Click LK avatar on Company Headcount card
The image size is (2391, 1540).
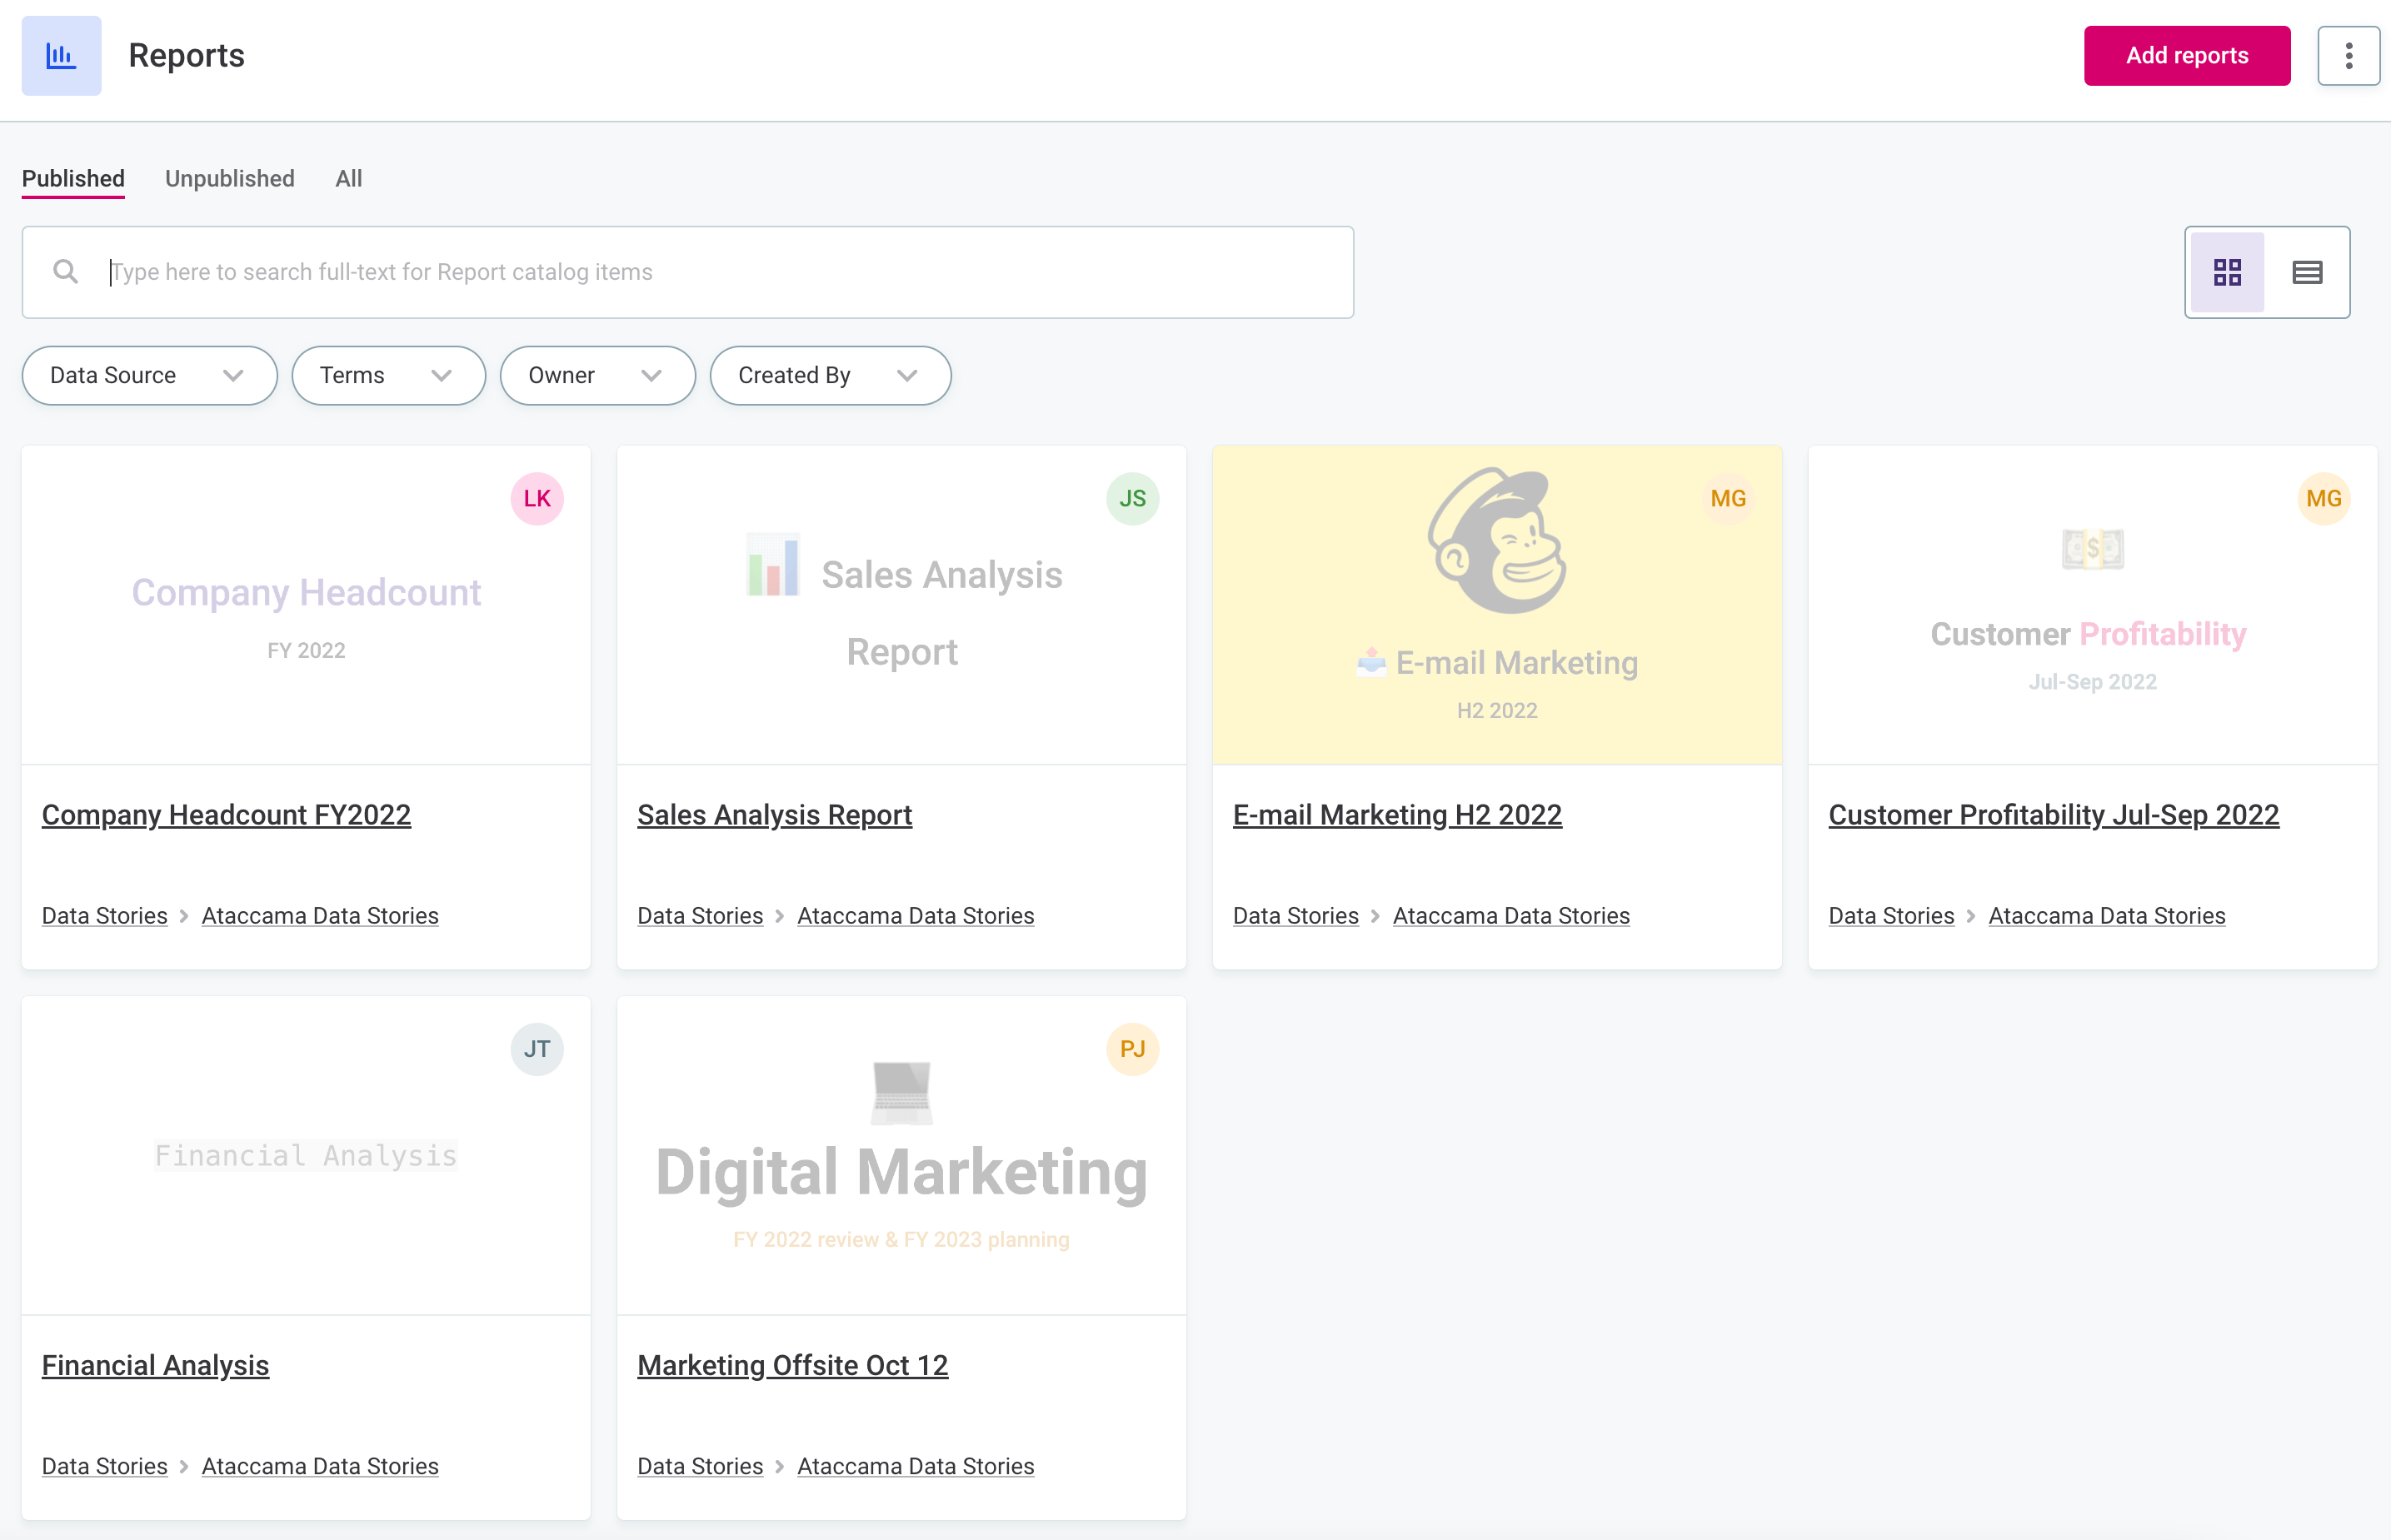click(x=537, y=498)
